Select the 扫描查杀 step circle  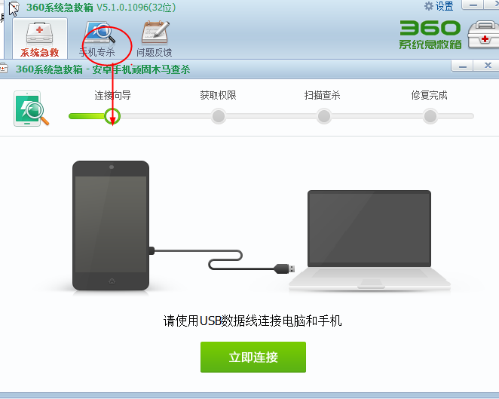point(324,116)
